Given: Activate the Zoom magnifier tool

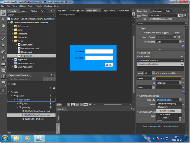Looking at the screenshot, I should pos(3,32).
